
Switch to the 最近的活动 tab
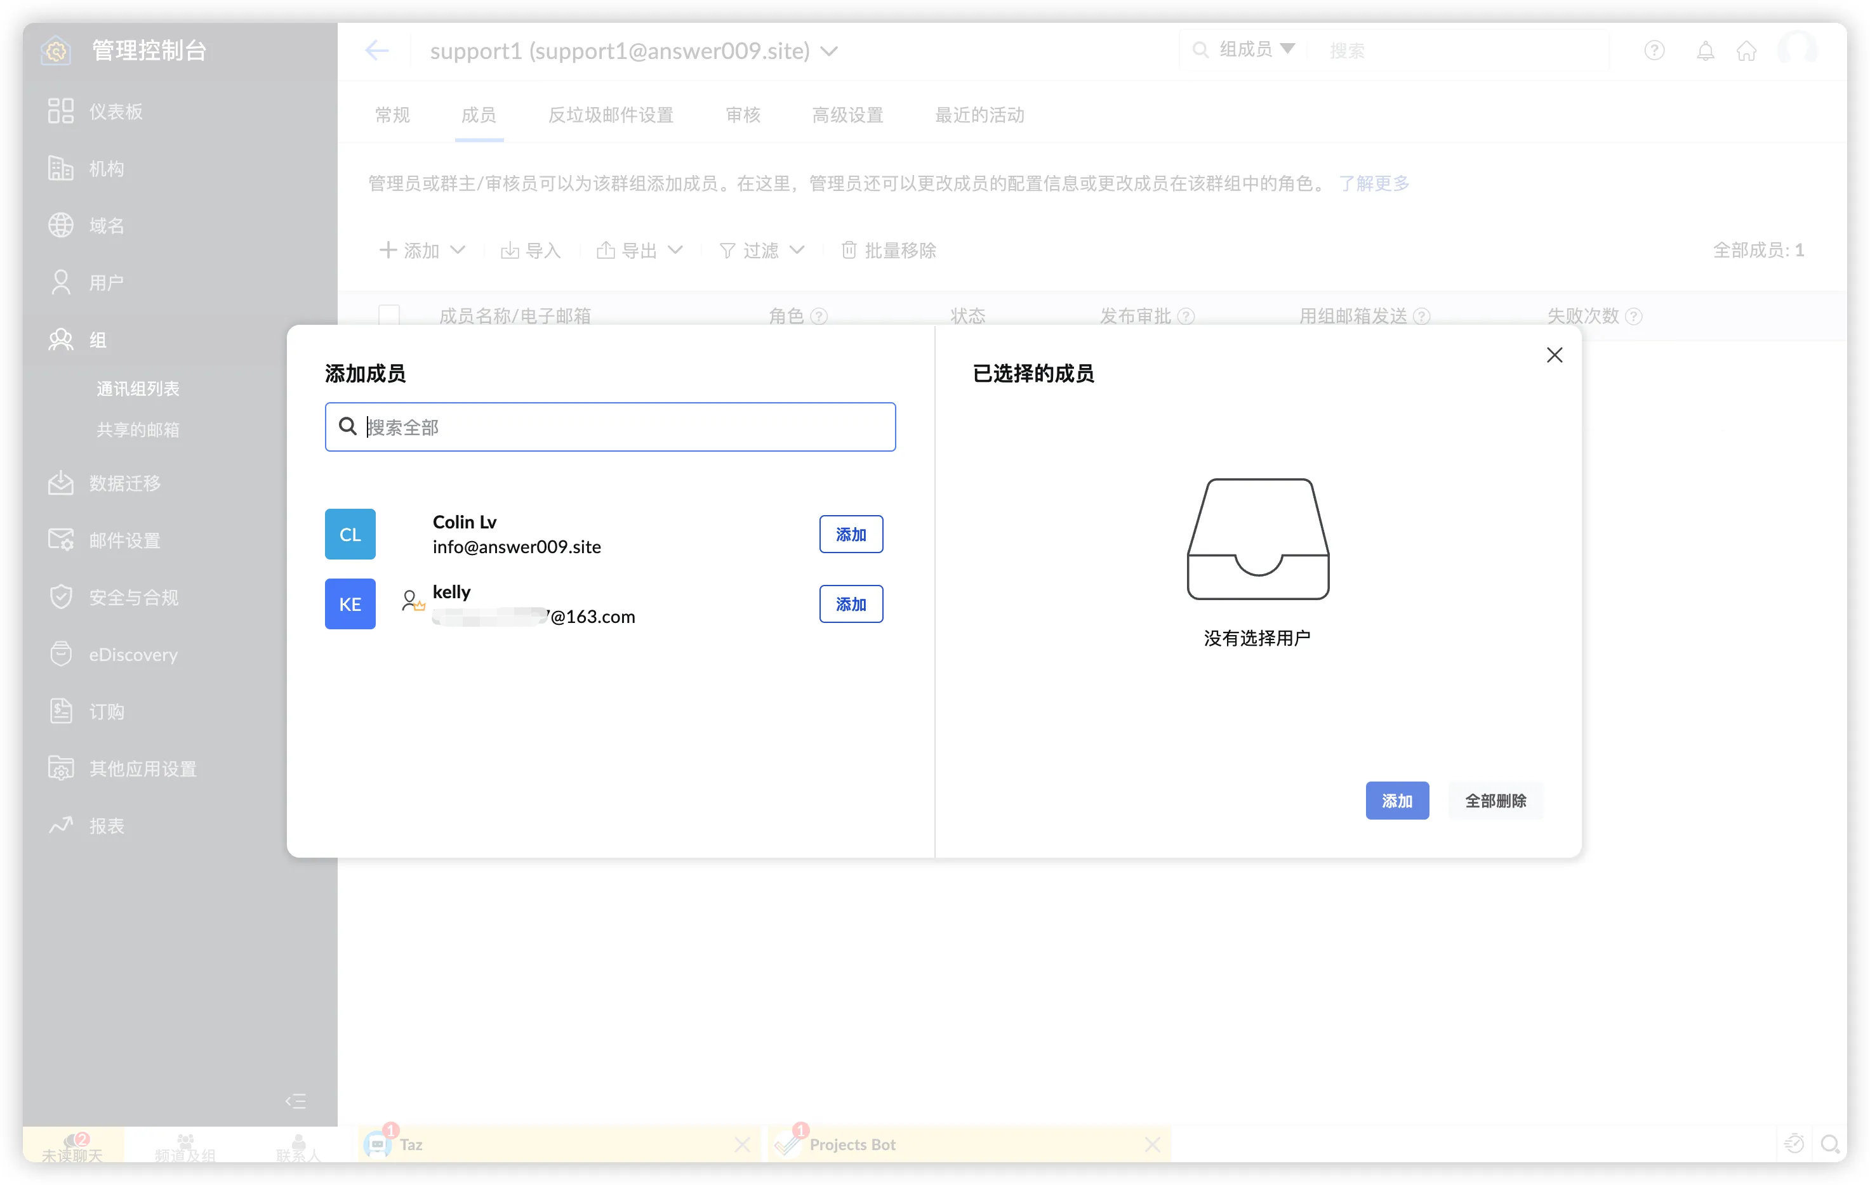tap(979, 115)
